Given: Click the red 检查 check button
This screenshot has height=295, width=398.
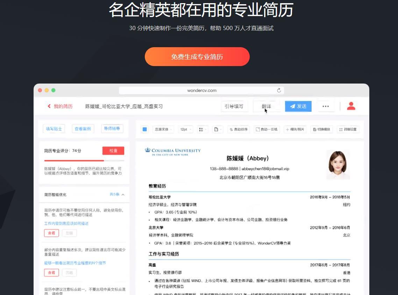Looking at the screenshot, I should 113,151.
